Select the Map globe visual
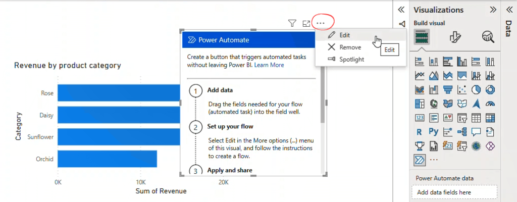517x202 pixels. pyautogui.click(x=434, y=104)
